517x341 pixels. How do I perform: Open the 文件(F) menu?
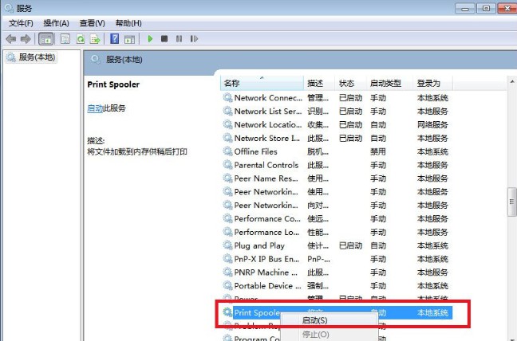pyautogui.click(x=21, y=23)
